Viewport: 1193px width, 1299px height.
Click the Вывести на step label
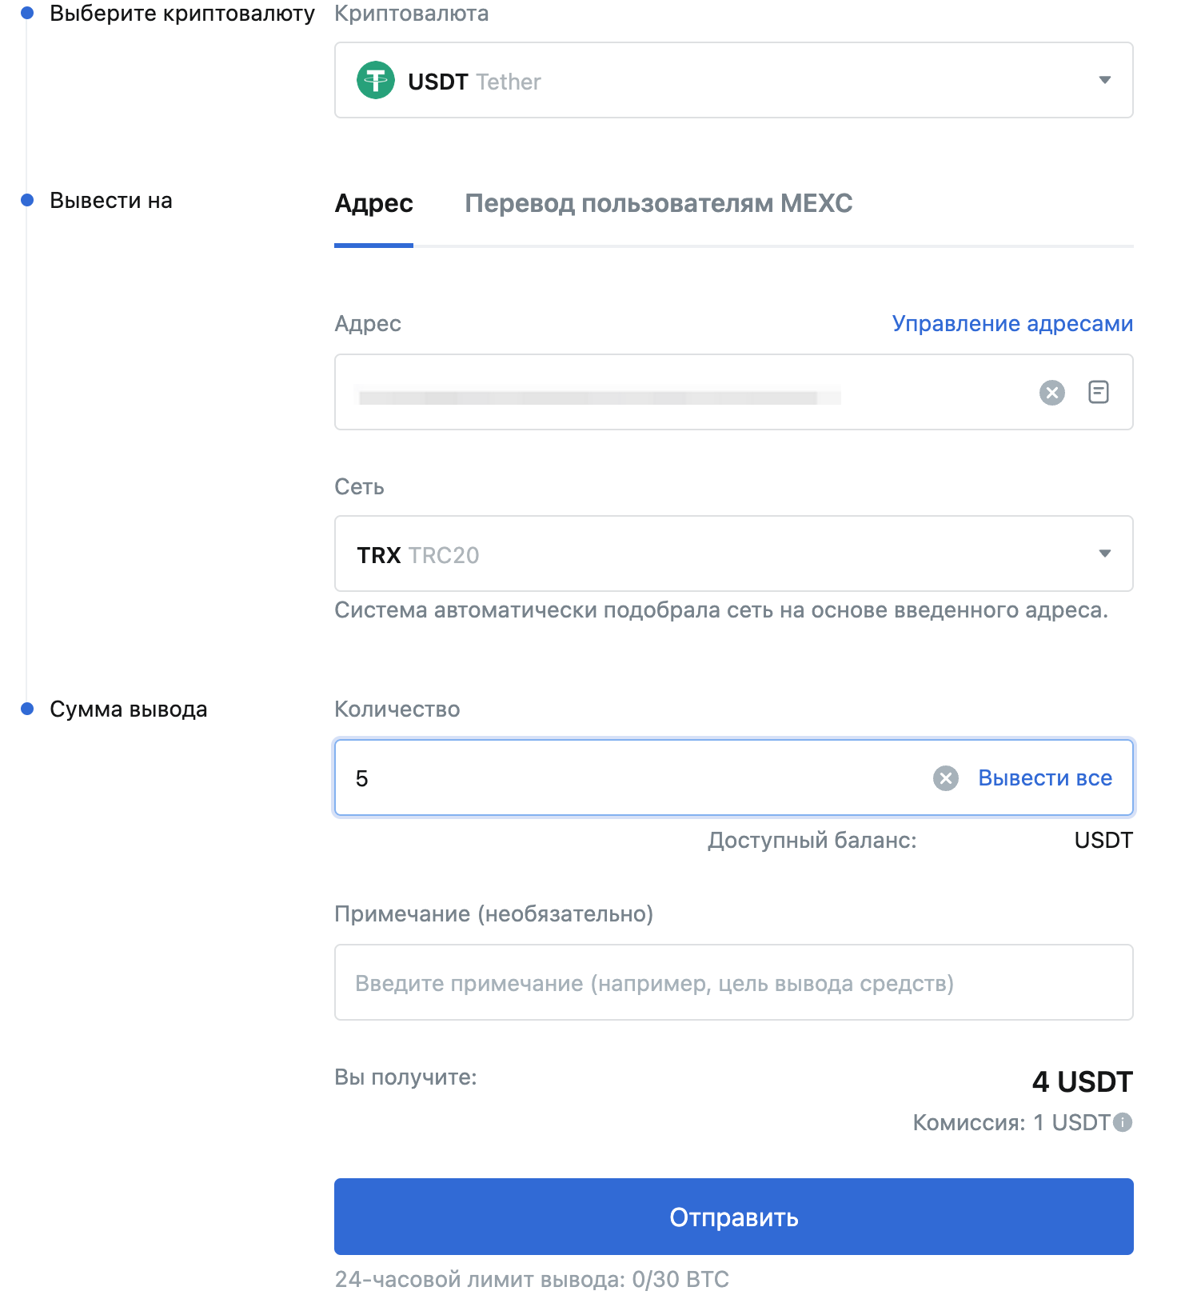pos(111,201)
